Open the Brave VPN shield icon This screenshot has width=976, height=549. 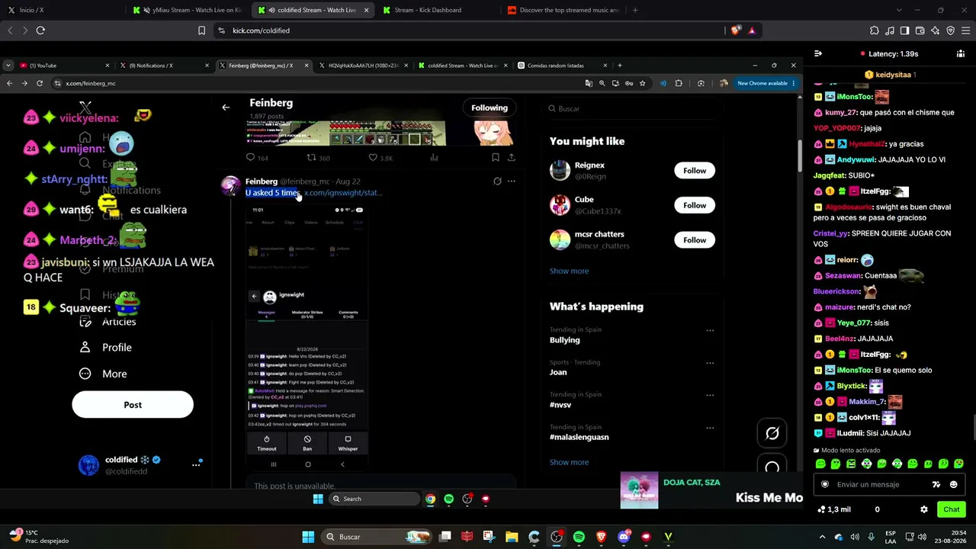(x=950, y=30)
